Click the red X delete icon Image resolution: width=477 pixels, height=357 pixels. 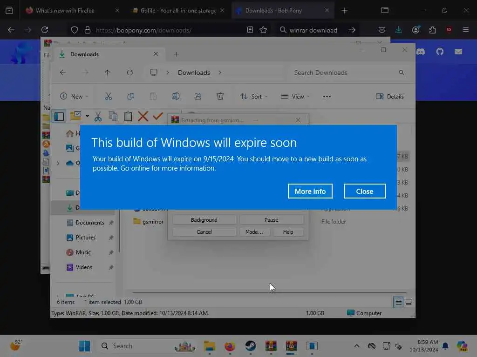pos(143,116)
